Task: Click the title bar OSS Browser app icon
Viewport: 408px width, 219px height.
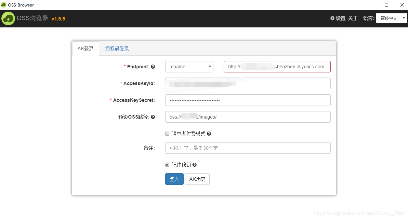Action: tap(3, 5)
